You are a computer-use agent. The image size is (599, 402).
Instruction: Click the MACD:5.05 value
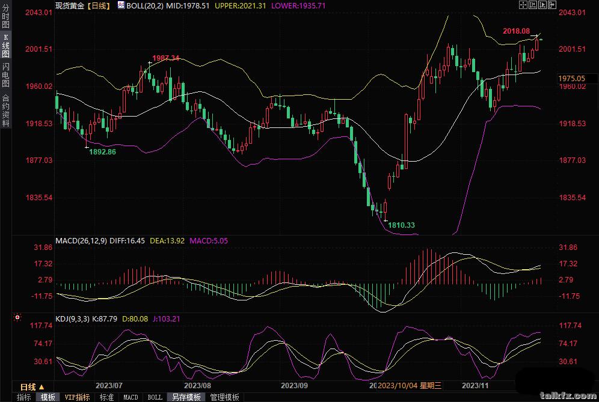[209, 241]
